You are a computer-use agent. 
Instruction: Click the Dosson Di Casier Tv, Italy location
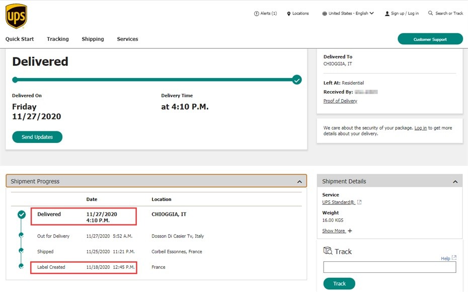[178, 236]
